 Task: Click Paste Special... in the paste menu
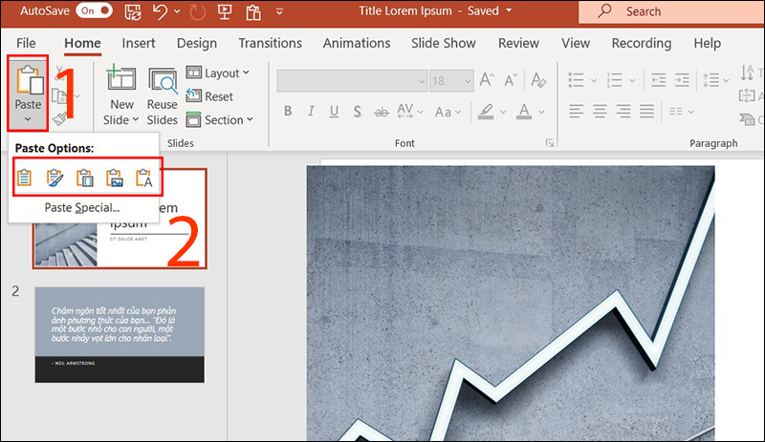[x=82, y=207]
